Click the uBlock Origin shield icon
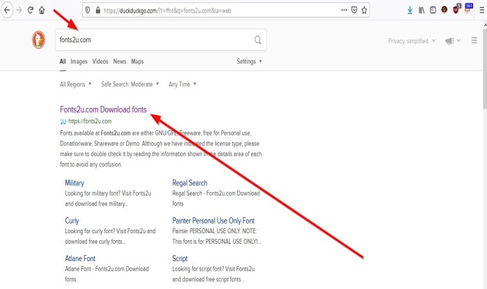The width and height of the screenshot is (487, 289). (x=456, y=11)
